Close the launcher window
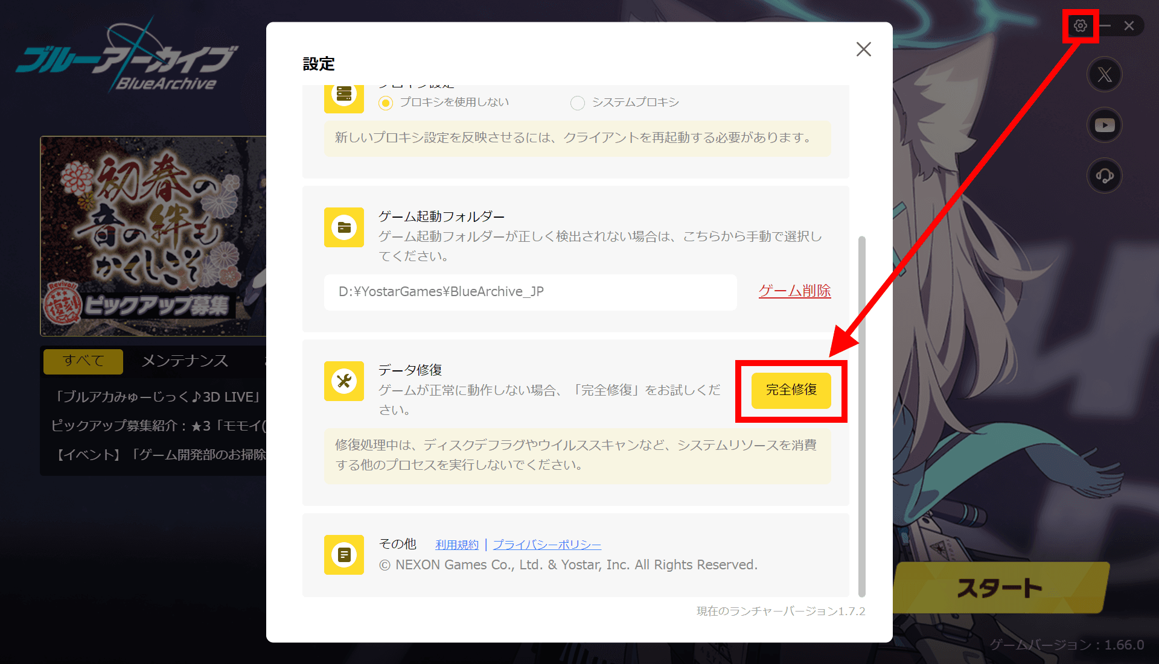This screenshot has height=664, width=1159. (x=1129, y=26)
